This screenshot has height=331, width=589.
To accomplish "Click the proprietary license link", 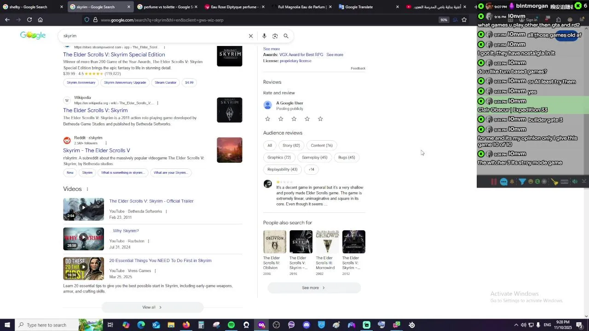I will coord(295,61).
